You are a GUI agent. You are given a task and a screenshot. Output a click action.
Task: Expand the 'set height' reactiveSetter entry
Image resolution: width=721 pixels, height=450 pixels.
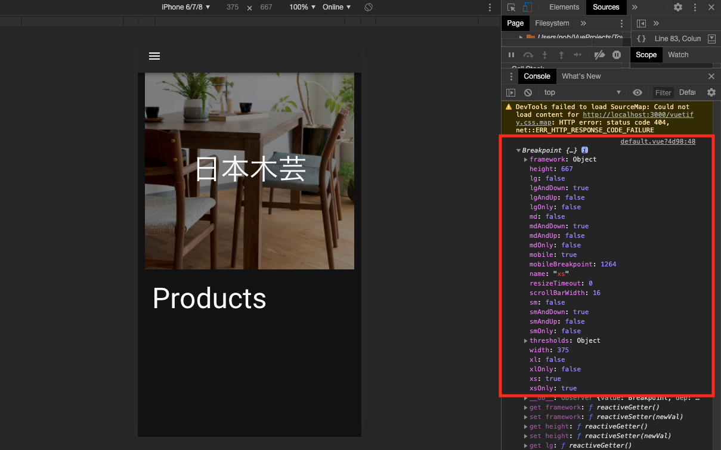[525, 436]
